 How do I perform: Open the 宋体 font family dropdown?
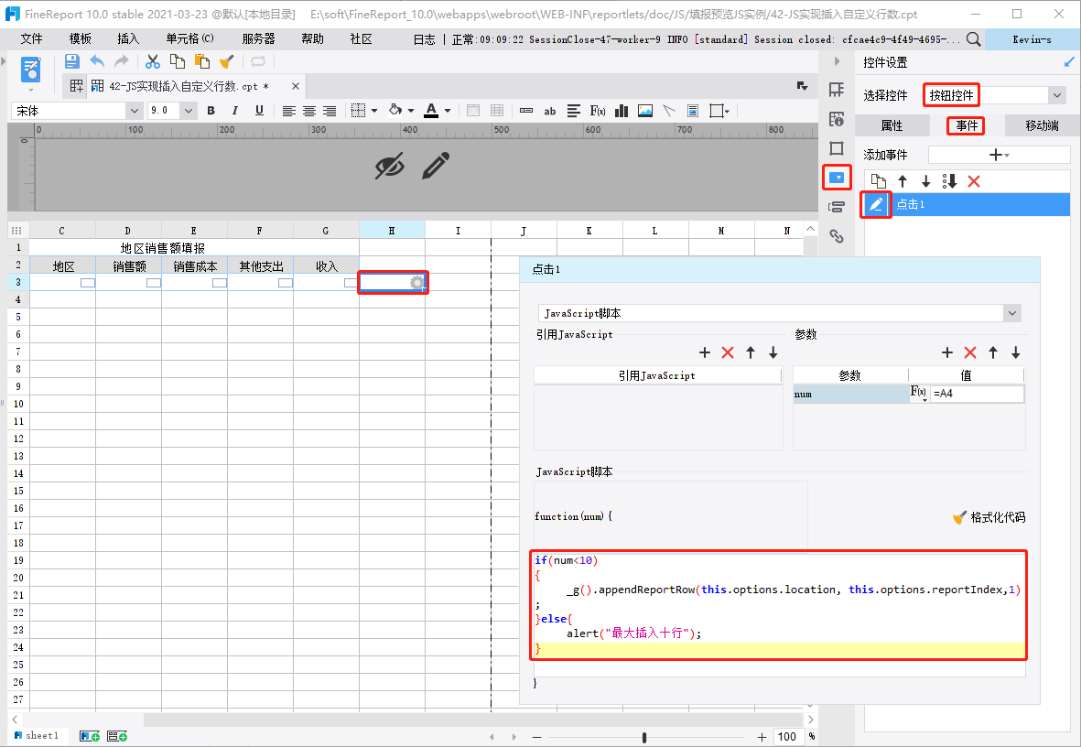click(134, 111)
